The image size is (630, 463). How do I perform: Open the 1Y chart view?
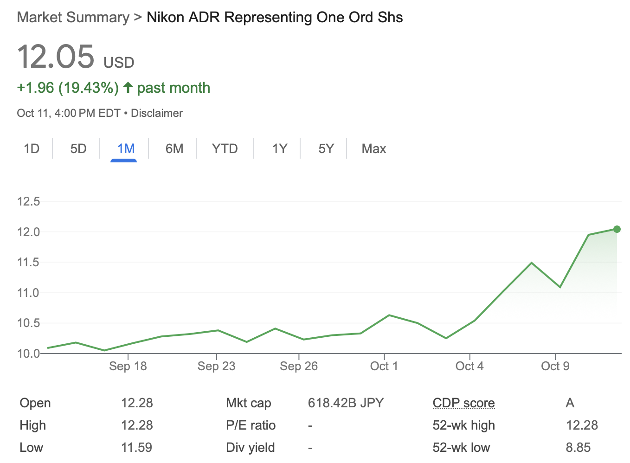[x=279, y=148]
